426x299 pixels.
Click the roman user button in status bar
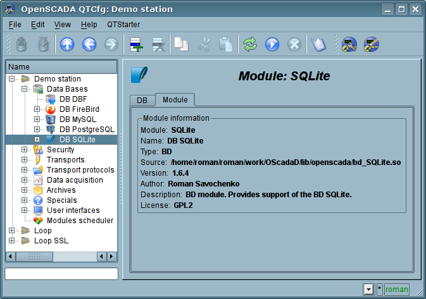(x=397, y=290)
